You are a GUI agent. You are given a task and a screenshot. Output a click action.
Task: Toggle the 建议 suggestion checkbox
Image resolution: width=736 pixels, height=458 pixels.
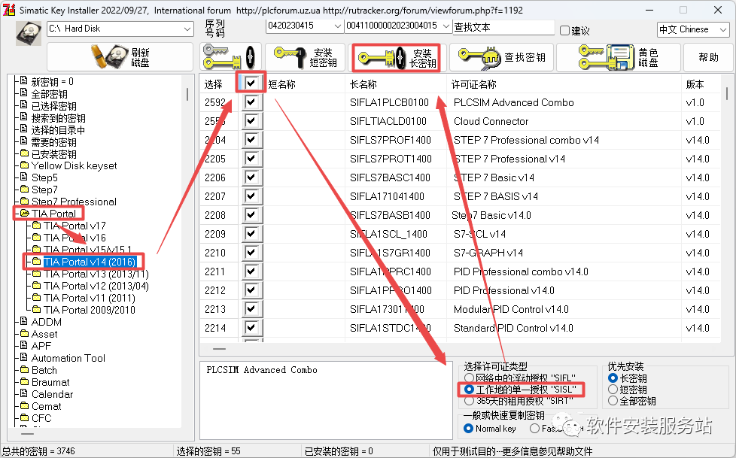564,31
